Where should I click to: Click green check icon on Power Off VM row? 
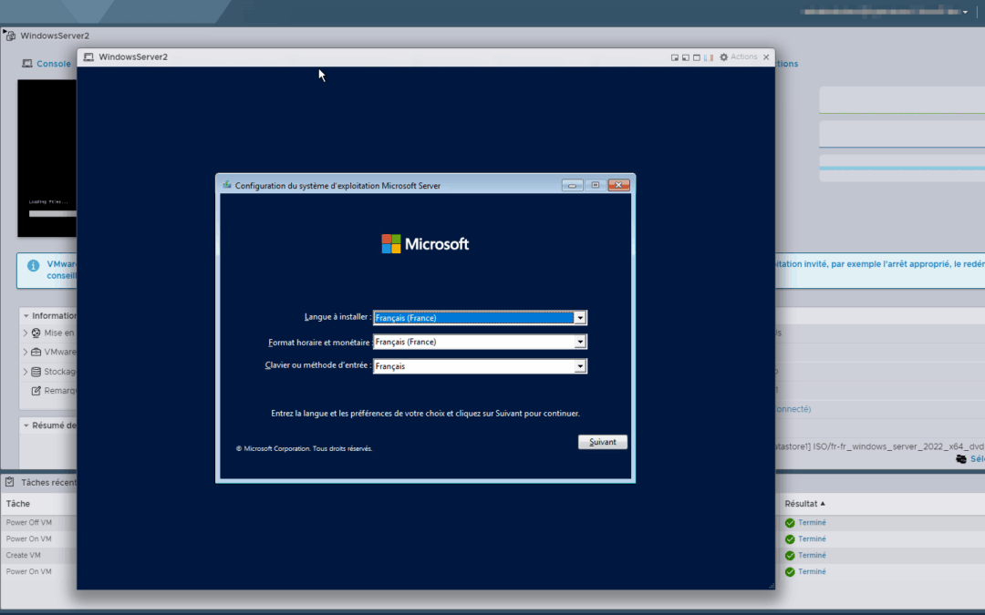tap(790, 523)
